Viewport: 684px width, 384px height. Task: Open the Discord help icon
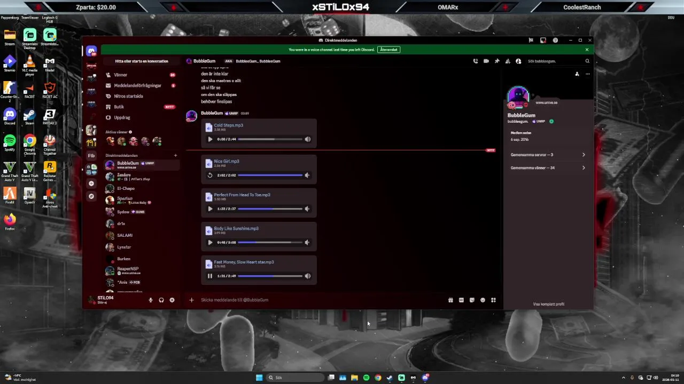[555, 40]
